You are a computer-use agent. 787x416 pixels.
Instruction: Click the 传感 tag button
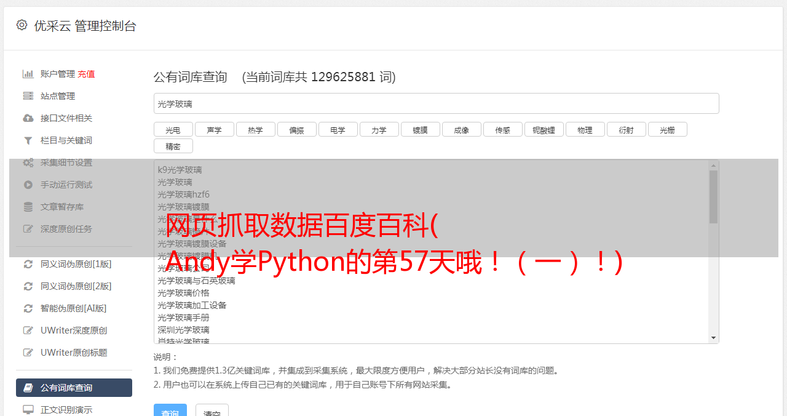pyautogui.click(x=503, y=129)
